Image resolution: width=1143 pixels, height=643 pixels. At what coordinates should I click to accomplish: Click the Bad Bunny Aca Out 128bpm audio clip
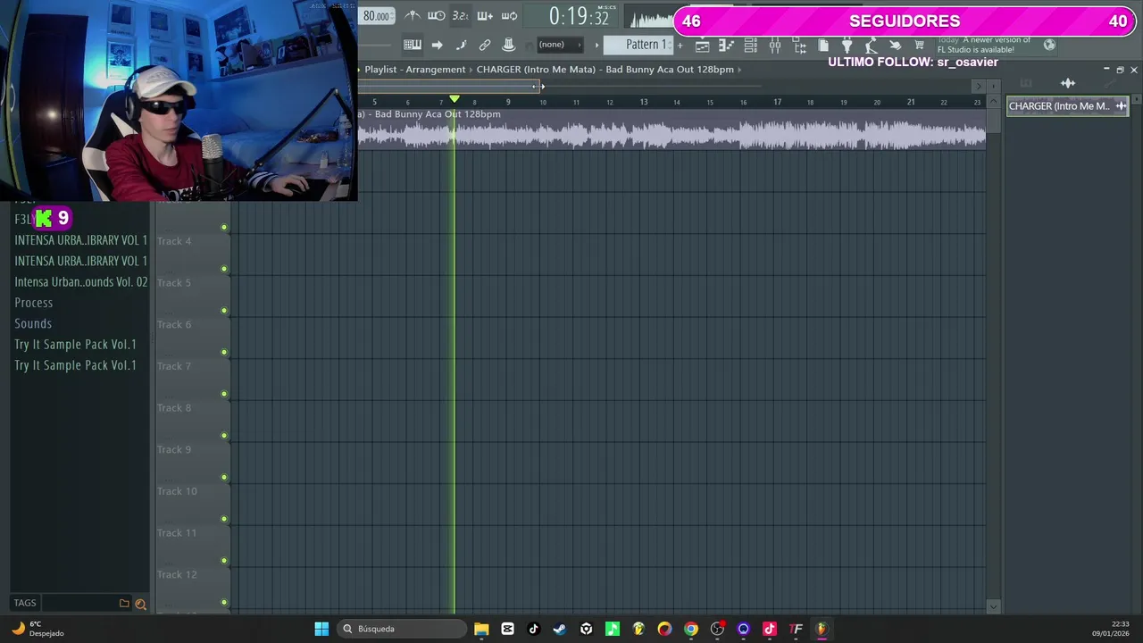tap(672, 129)
